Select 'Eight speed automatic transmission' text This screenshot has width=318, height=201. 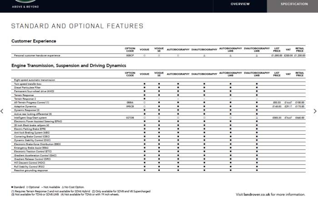tap(35, 80)
